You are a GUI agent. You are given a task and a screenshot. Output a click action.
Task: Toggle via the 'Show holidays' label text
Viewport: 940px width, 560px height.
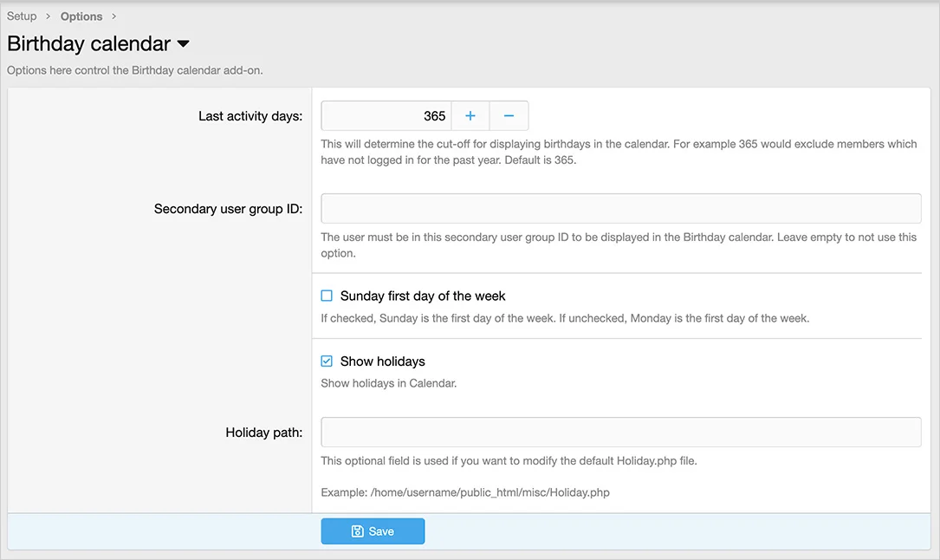(382, 361)
